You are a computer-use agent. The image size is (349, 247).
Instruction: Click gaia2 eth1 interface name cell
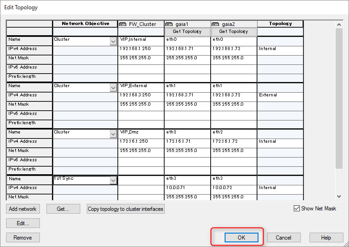[234, 88]
